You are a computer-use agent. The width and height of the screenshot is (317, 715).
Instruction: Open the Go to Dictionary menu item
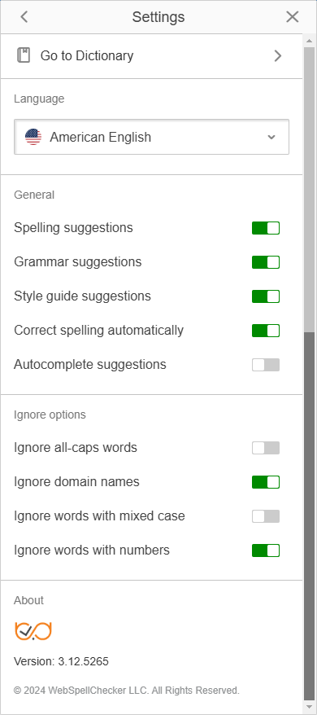coord(152,56)
